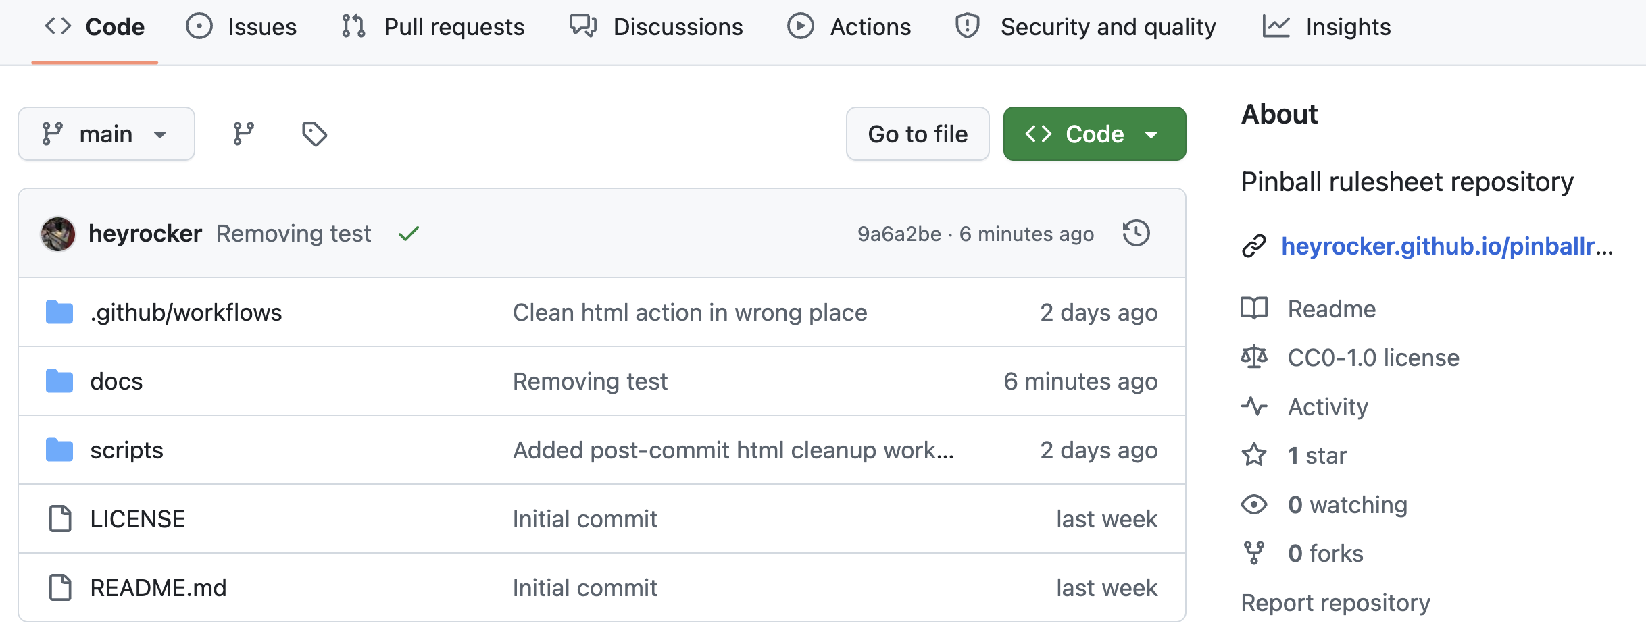1646x640 pixels.
Task: Click the star icon in About
Action: (1254, 455)
